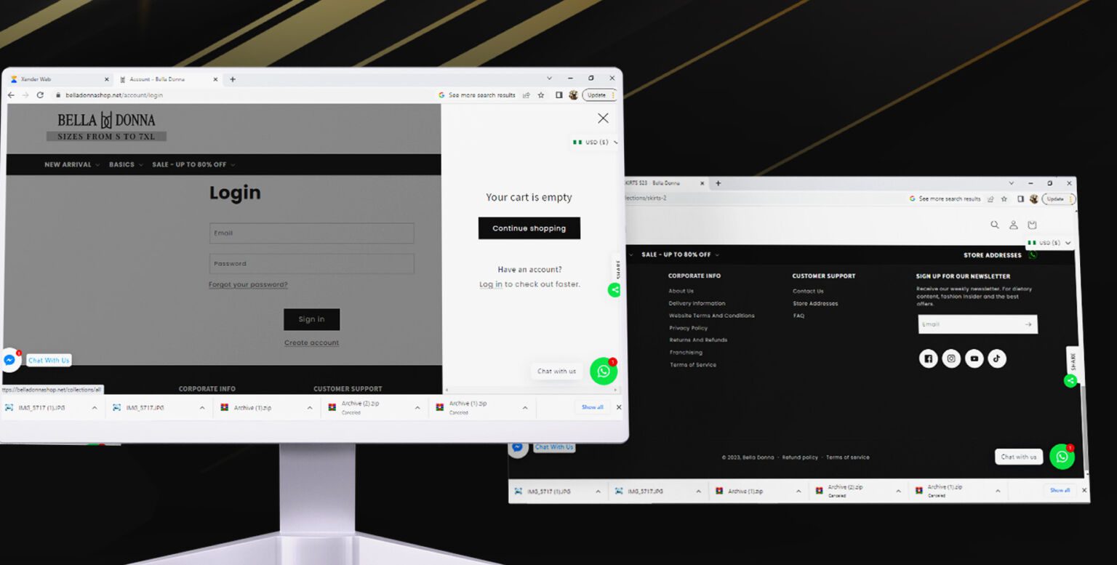Open Archive (2).zip download chevron in login window
Viewport: 1117px width, 565px height.
click(x=417, y=408)
